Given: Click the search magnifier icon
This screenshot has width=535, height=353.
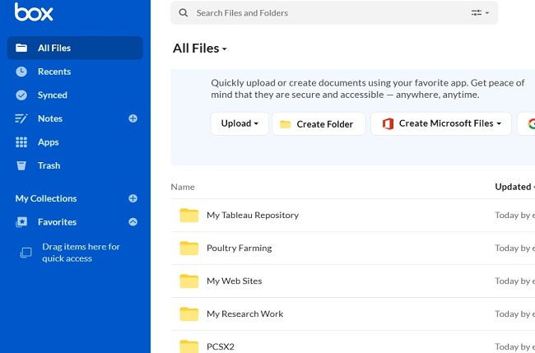Looking at the screenshot, I should (184, 13).
